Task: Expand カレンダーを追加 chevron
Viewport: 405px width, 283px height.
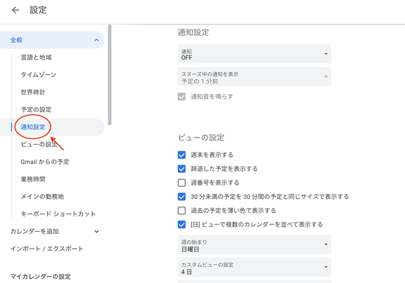Action: coord(96,232)
